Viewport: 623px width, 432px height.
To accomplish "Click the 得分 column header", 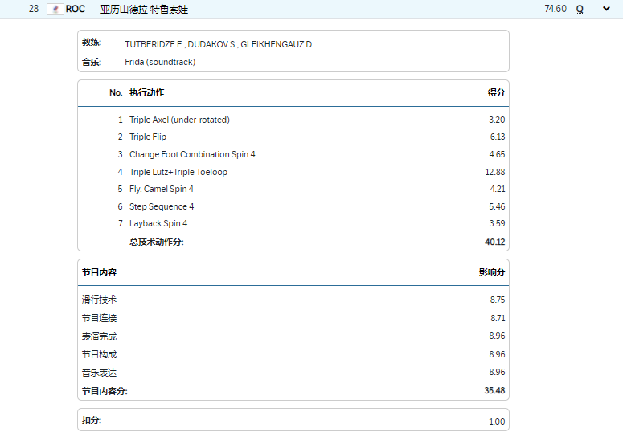I will click(x=496, y=92).
